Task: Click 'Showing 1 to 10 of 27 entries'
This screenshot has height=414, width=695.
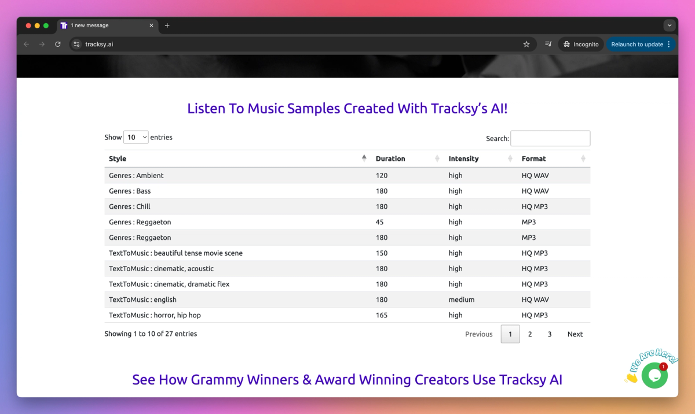Action: pyautogui.click(x=151, y=334)
